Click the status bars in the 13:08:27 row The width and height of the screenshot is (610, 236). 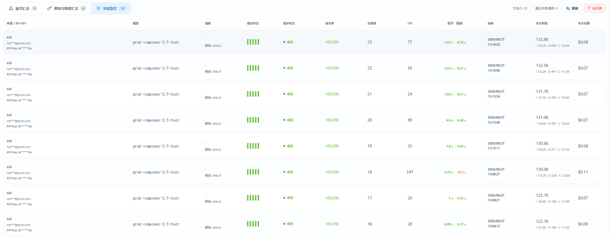pos(253,172)
